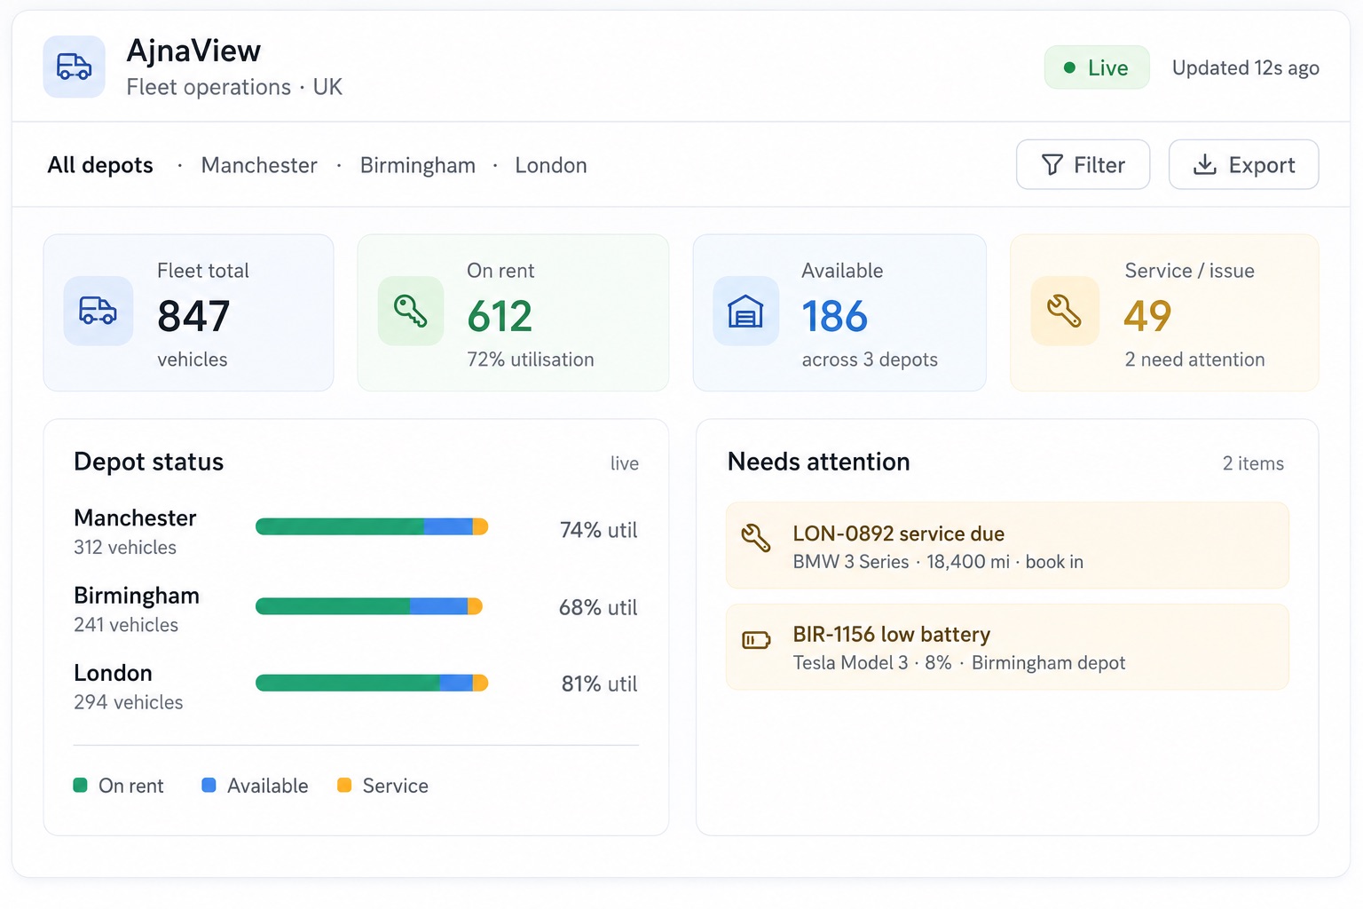Click the Manchester utilisation progress bar
The height and width of the screenshot is (909, 1363).
click(372, 526)
